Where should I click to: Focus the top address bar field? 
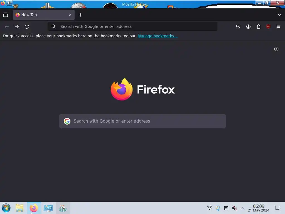[x=132, y=26]
